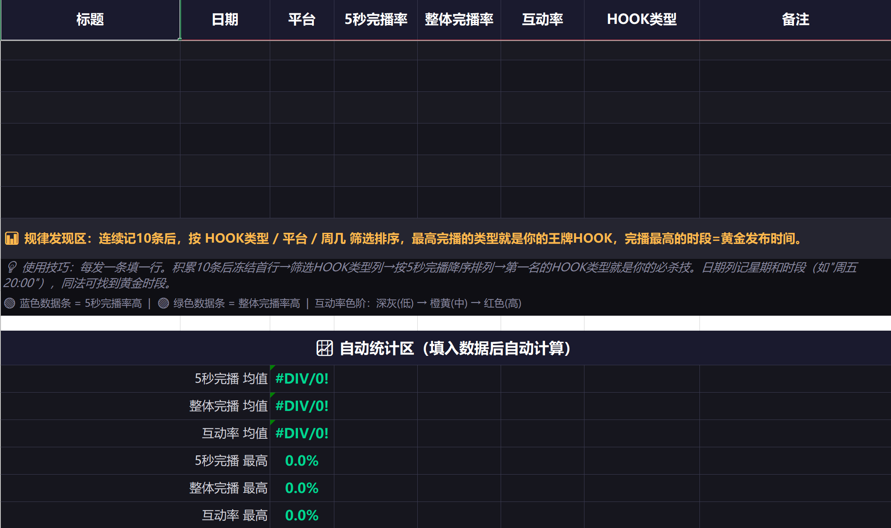The image size is (891, 528).
Task: Select the 备注 column header
Action: (795, 20)
